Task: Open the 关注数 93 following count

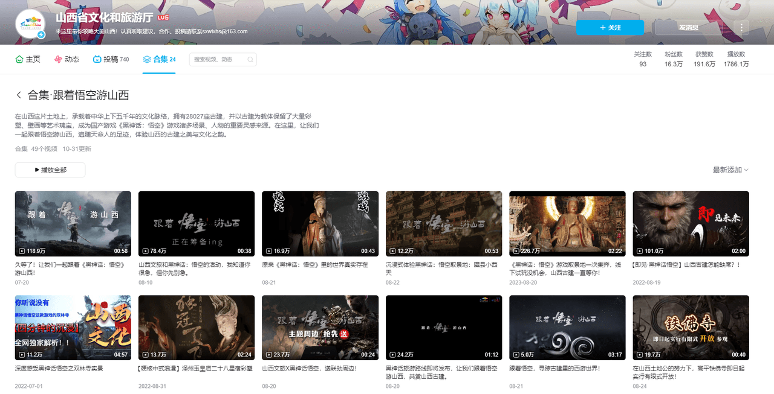Action: point(642,59)
